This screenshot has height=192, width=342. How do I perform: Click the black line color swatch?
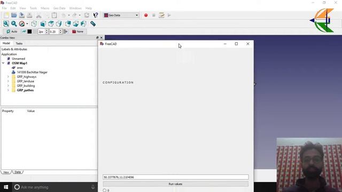[x=29, y=31]
